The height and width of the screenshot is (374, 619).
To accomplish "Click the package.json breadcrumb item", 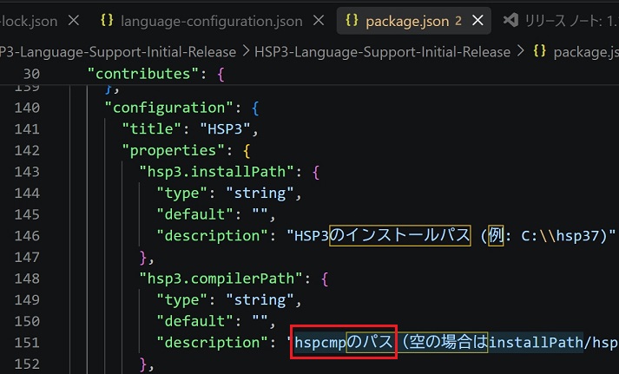I will (x=586, y=52).
